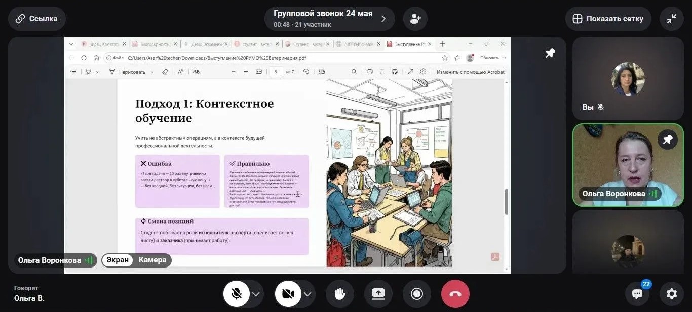Image resolution: width=692 pixels, height=312 pixels.
Task: Zoom out the PDF with minus
Action: [234, 72]
